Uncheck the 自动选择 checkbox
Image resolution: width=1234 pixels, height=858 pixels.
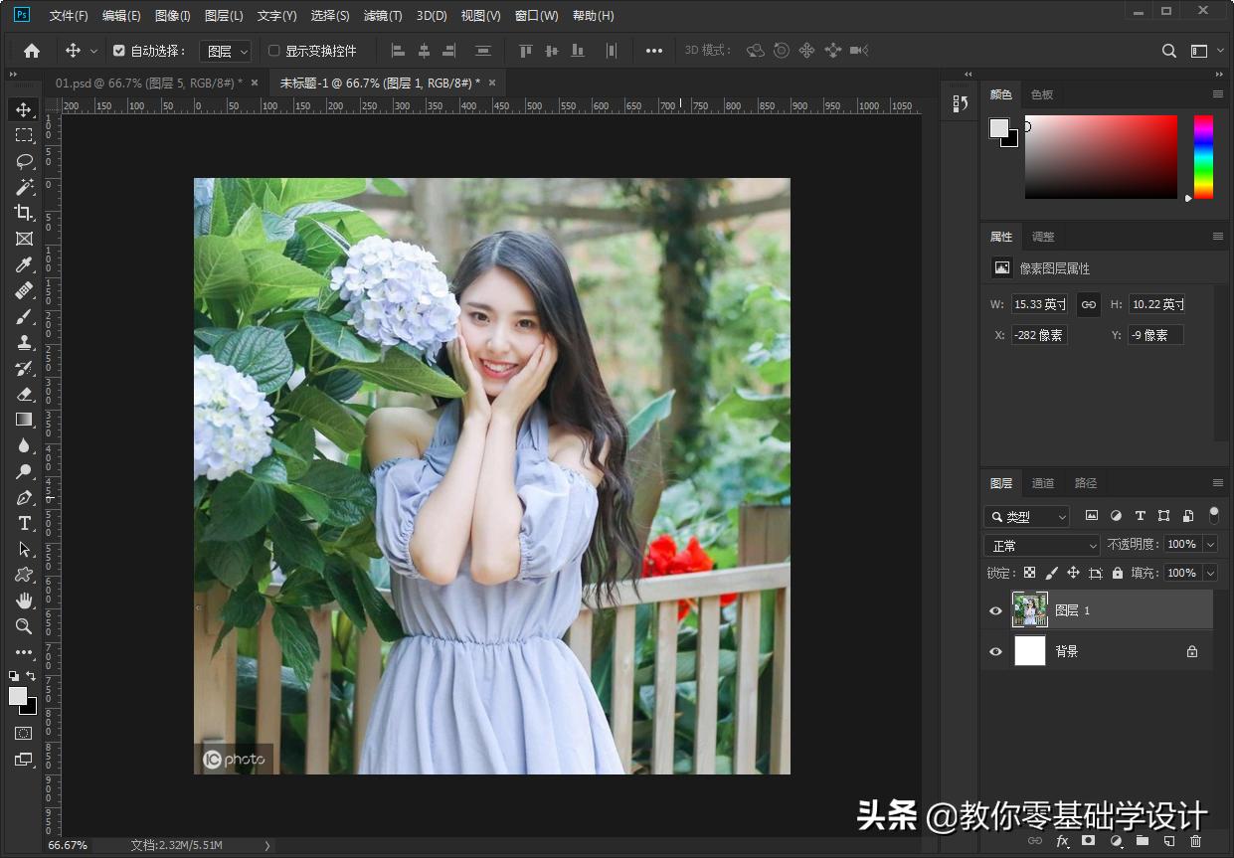[x=119, y=51]
